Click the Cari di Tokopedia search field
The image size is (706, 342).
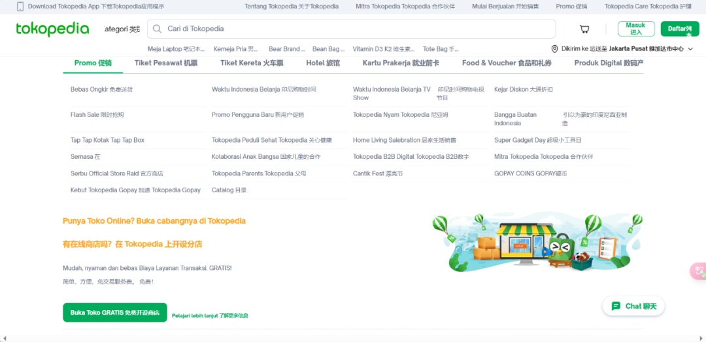pyautogui.click(x=351, y=29)
